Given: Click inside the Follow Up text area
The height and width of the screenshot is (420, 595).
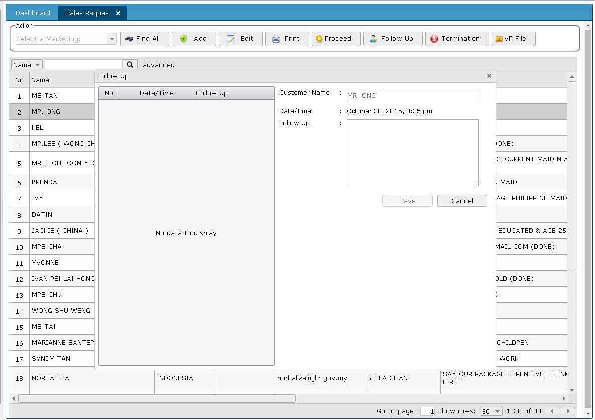Looking at the screenshot, I should [412, 153].
